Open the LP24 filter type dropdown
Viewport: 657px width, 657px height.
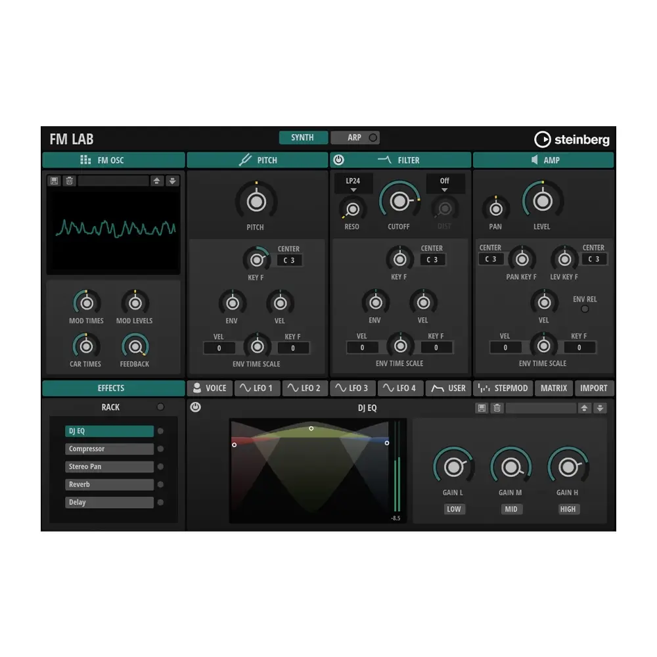(353, 183)
